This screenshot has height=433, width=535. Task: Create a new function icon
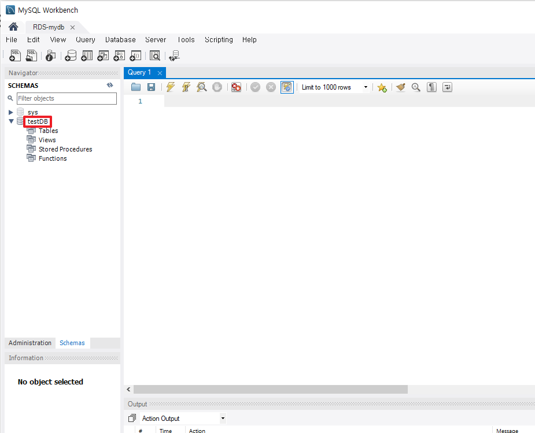(135, 55)
